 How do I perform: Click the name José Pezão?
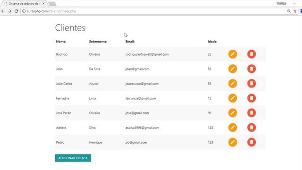[64, 113]
